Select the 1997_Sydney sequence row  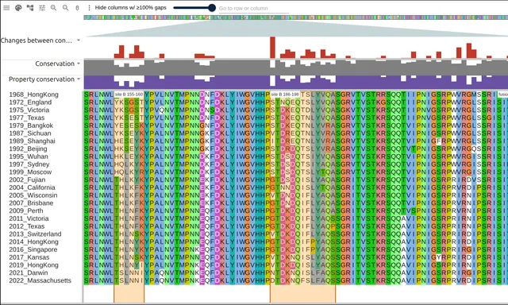pos(29,164)
